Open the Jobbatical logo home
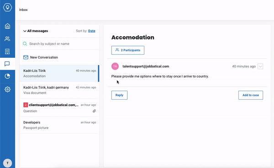 tap(7, 7)
